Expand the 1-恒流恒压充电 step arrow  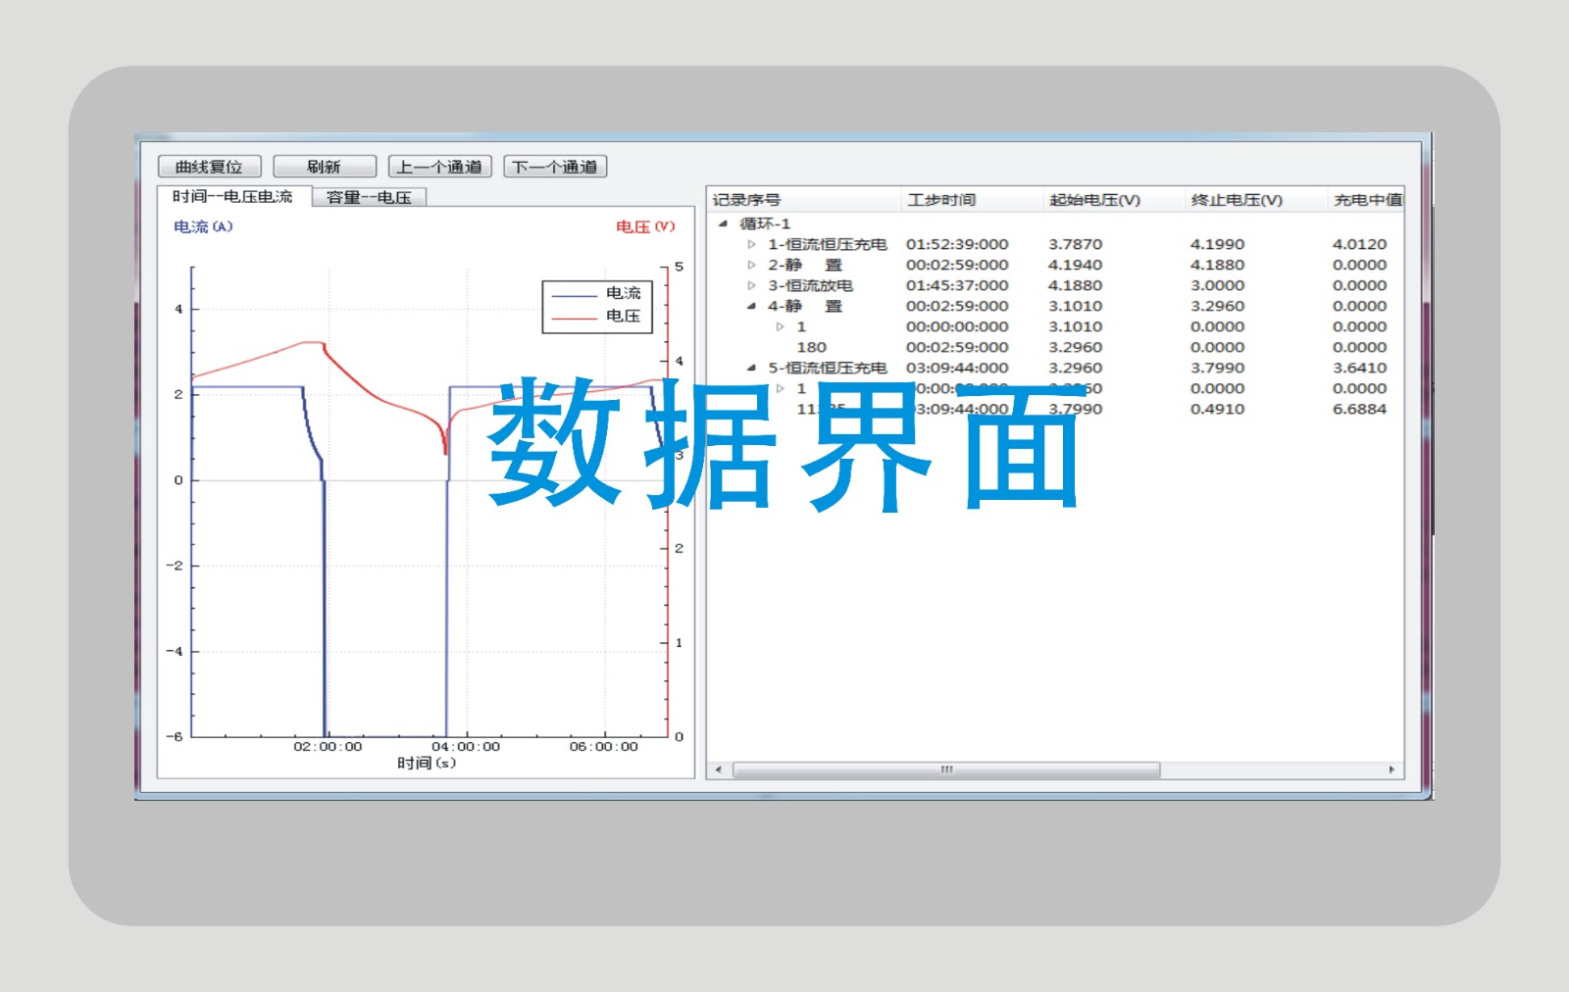(752, 244)
